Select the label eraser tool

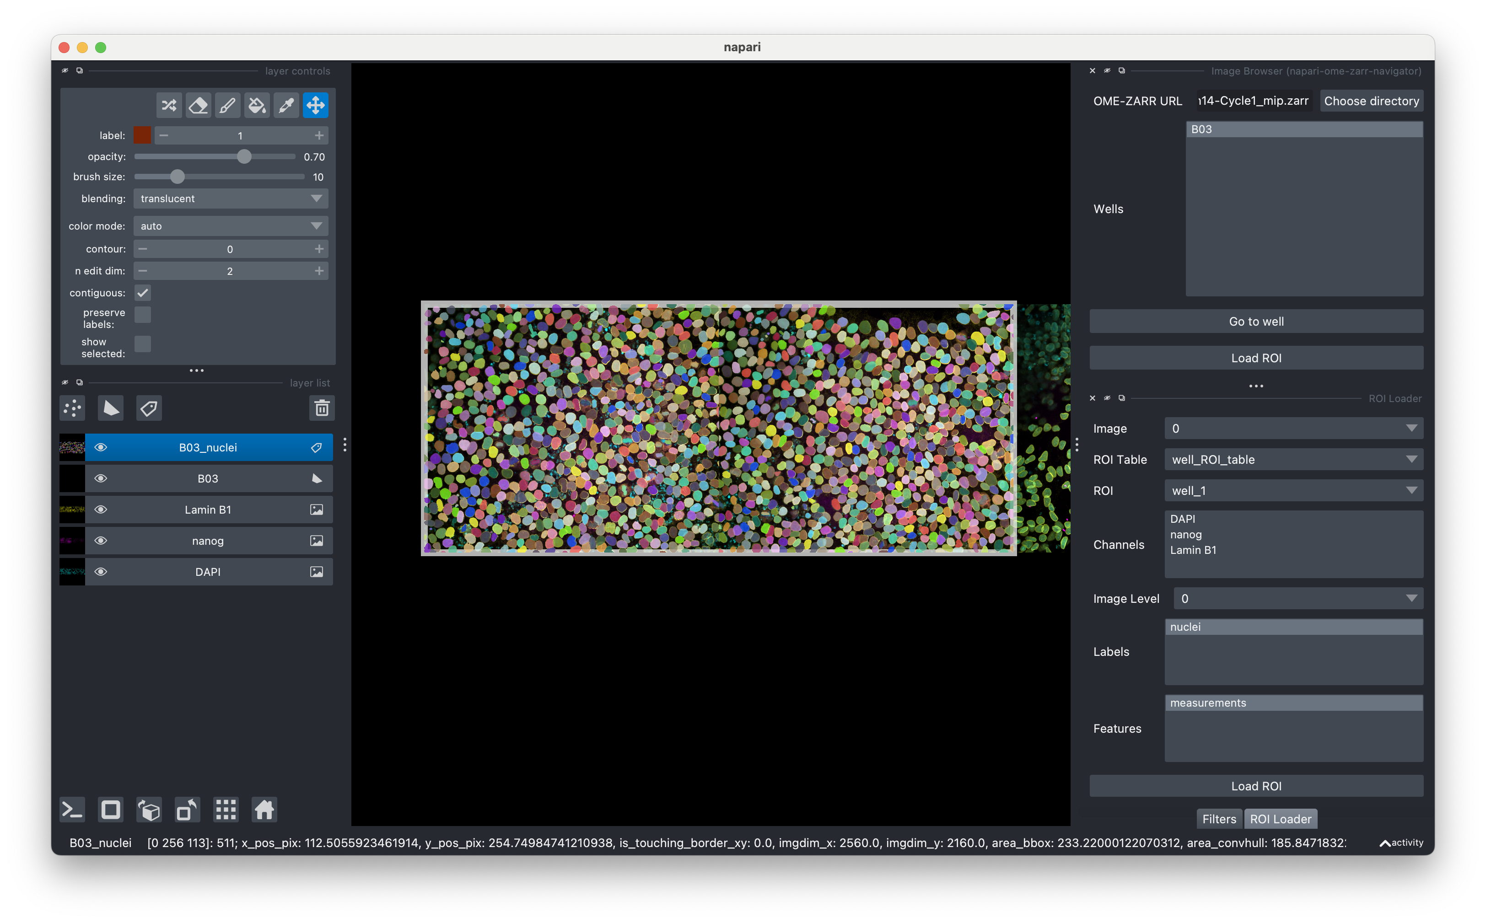(199, 106)
